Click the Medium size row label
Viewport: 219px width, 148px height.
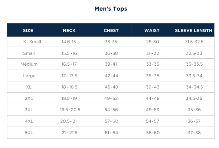pos(29,64)
